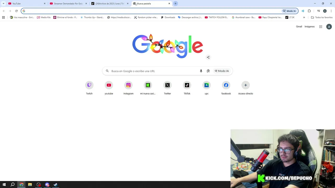Open the Random picker whe... bookmark
This screenshot has width=335, height=188.
coord(146,17)
